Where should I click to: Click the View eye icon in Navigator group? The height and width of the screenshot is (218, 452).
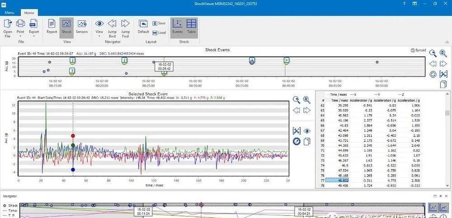click(100, 24)
